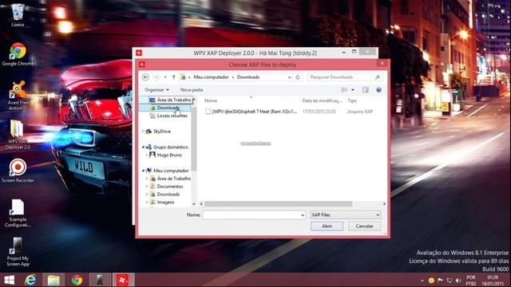The width and height of the screenshot is (511, 287).
Task: Click Meu computador in the address path
Action: 211,77
